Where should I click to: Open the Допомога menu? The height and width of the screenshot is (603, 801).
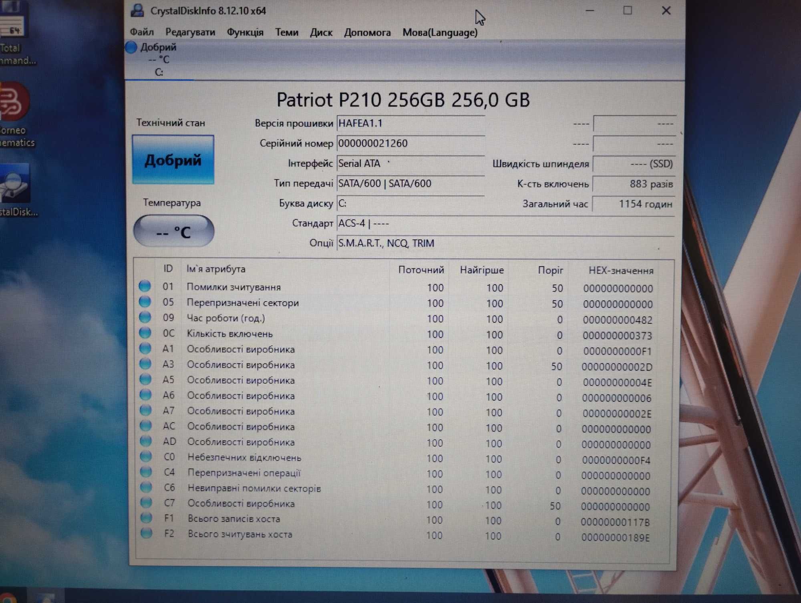click(367, 32)
